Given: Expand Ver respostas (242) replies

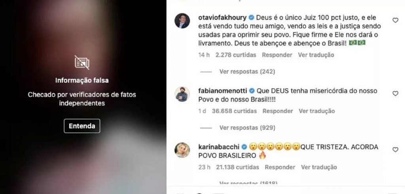Looking at the screenshot, I should [x=247, y=72].
